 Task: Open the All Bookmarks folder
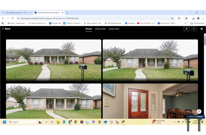(197, 23)
